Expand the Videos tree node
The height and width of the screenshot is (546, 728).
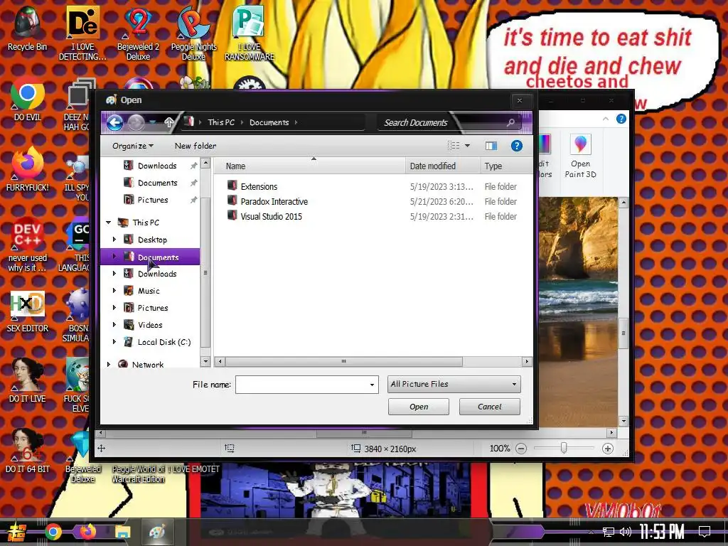[114, 325]
